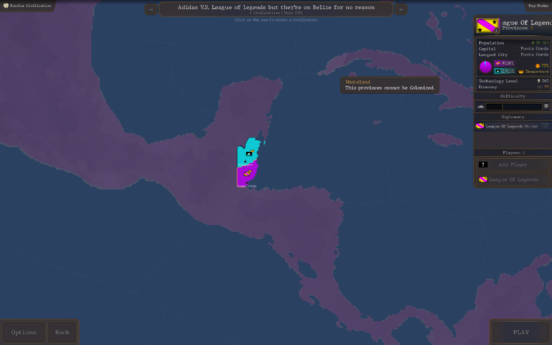552x345 pixels.
Task: Click the easy difficulty cloud icon
Action: coord(481,106)
